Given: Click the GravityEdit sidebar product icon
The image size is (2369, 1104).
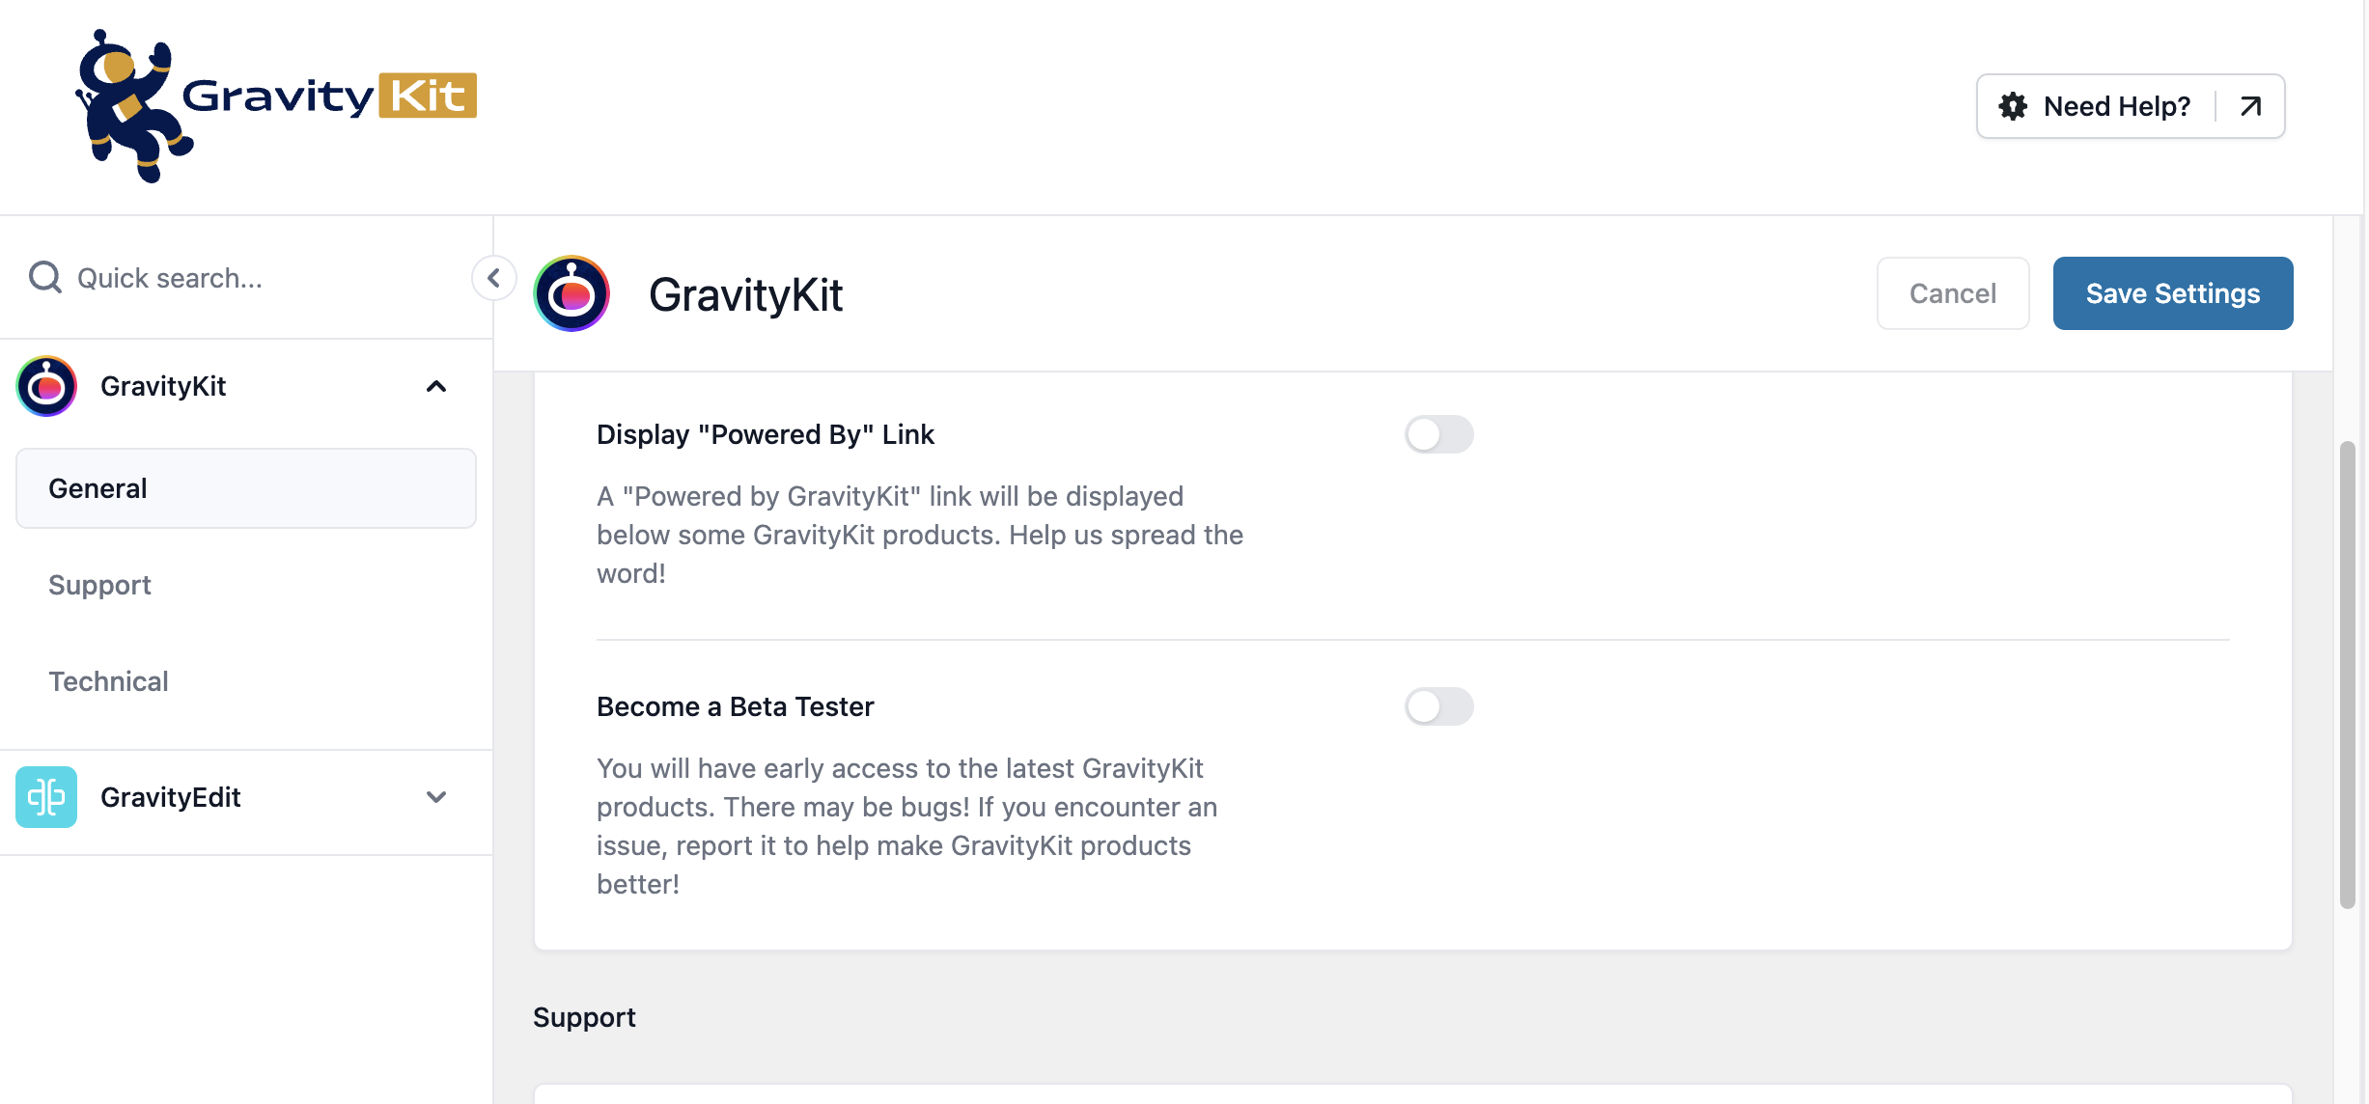Looking at the screenshot, I should click(46, 797).
